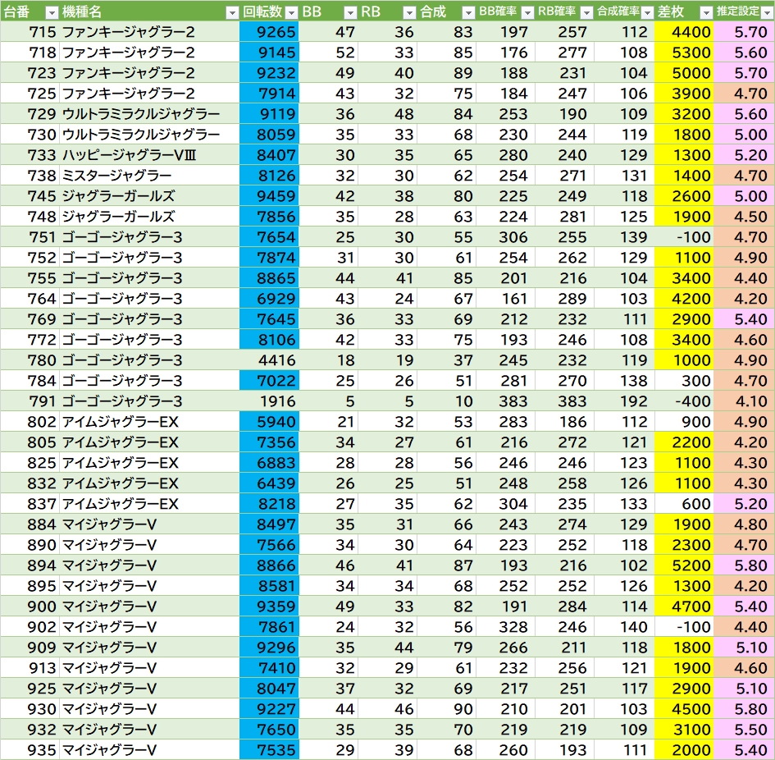775x760 pixels.
Task: Select 回転数 cell 8865
Action: coord(269,278)
